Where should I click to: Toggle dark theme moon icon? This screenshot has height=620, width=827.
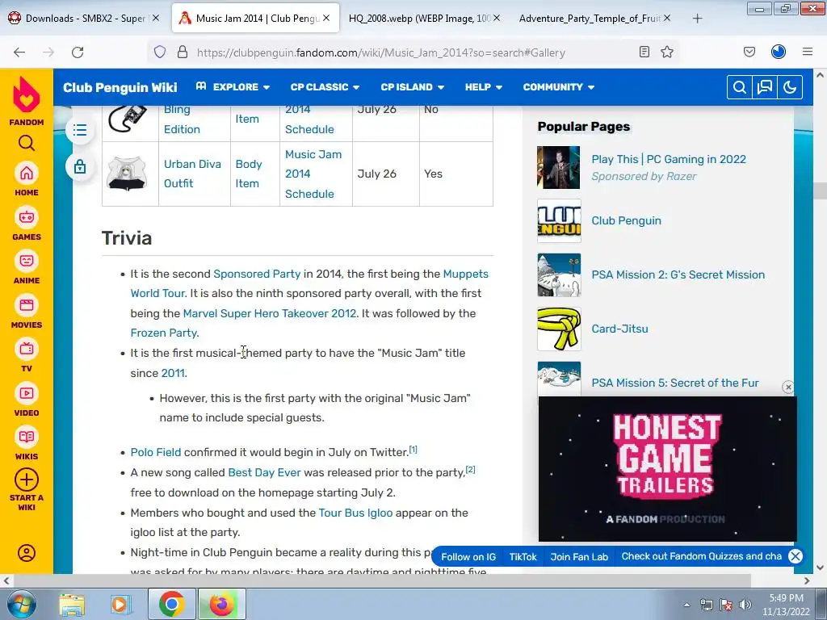790,87
